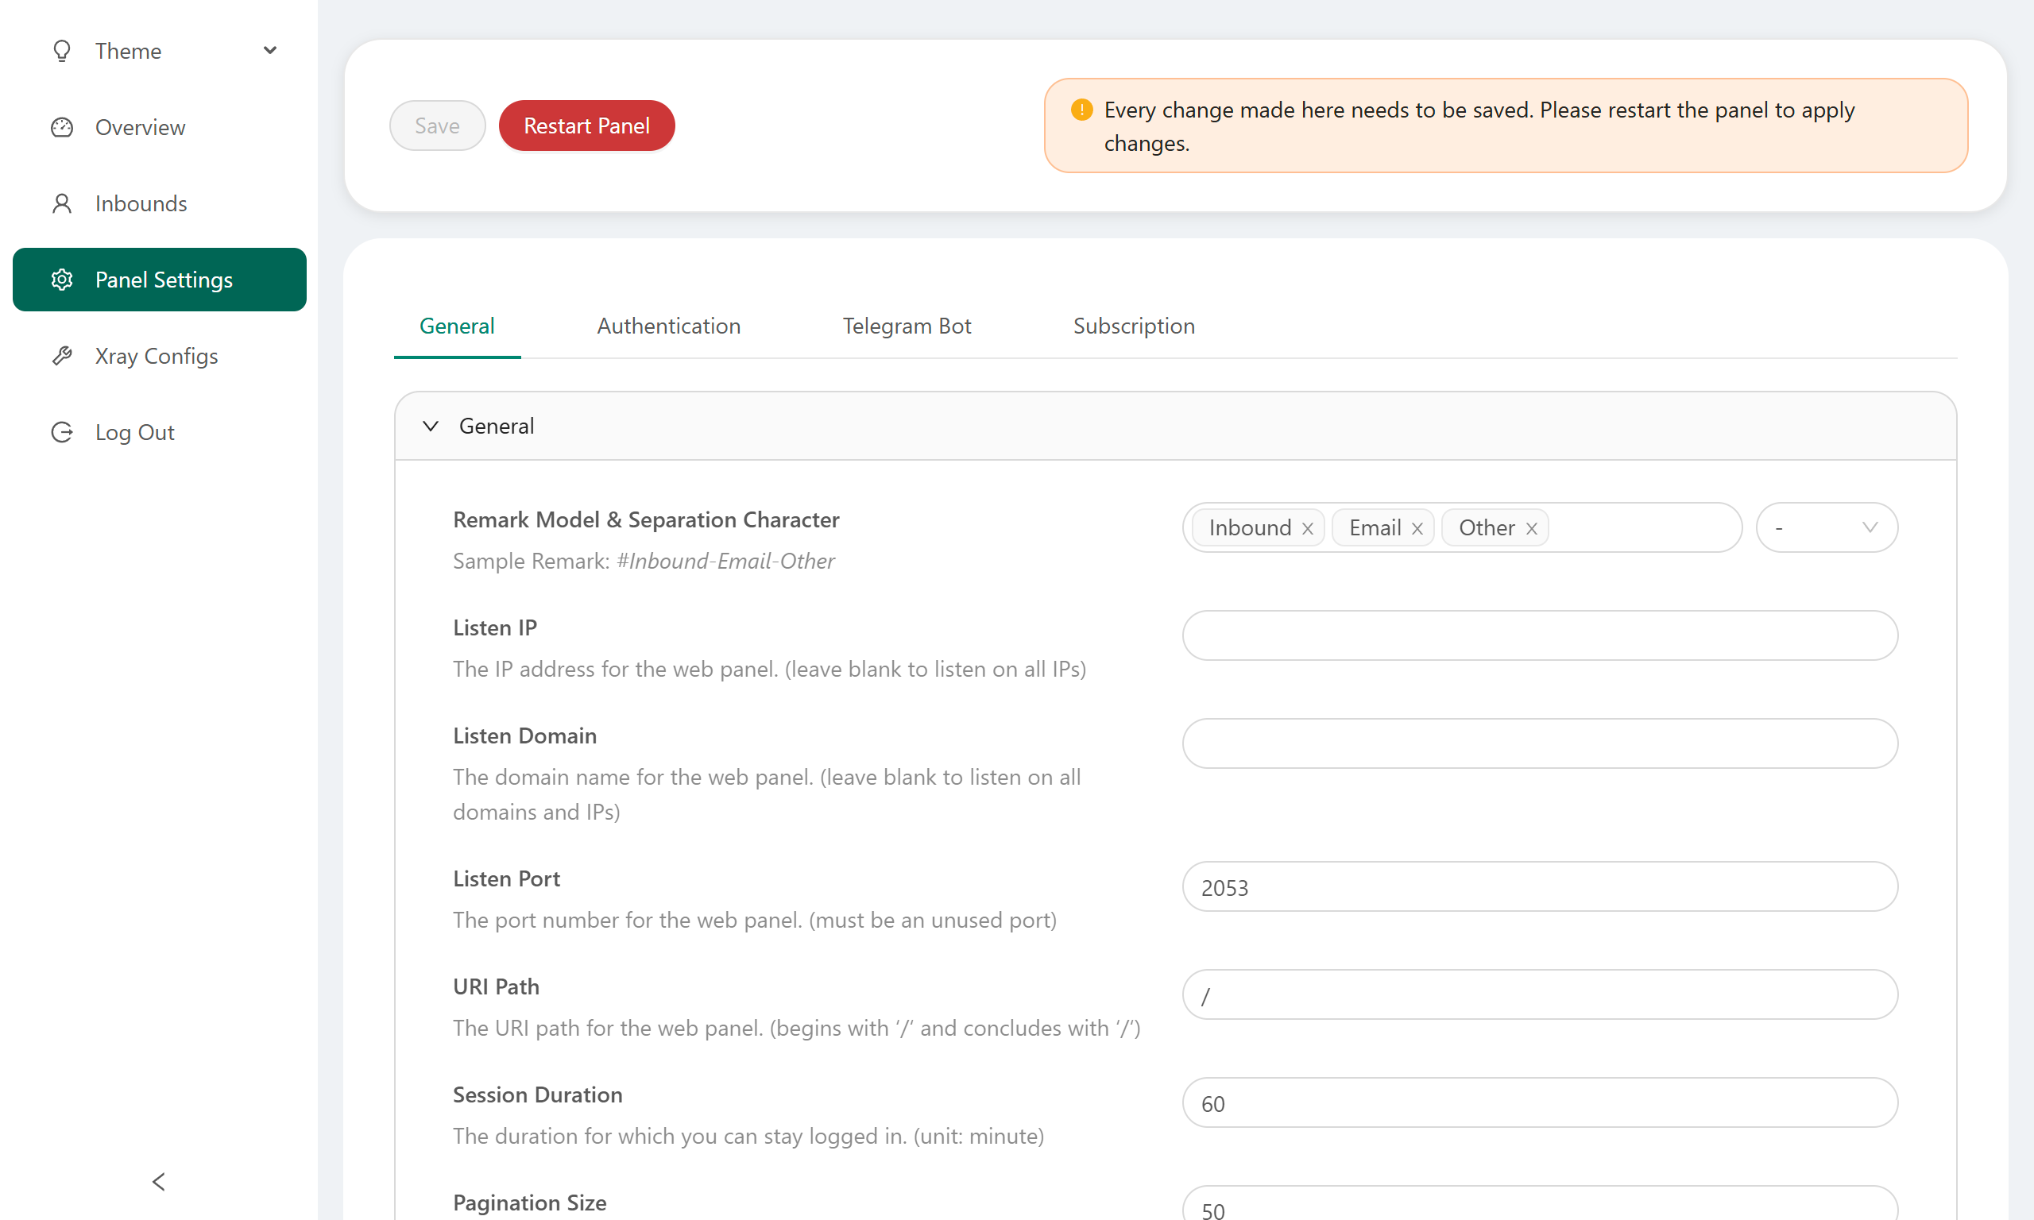
Task: Click the Xray Configs wrench icon
Action: pyautogui.click(x=62, y=356)
